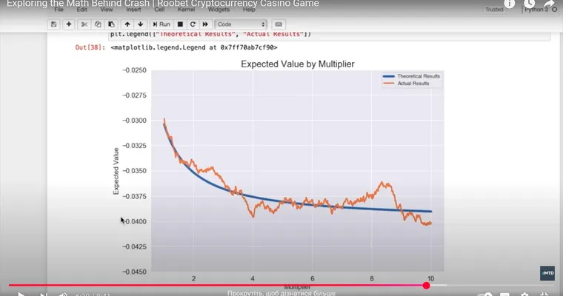
Task: Mute the video volume
Action: (x=63, y=295)
